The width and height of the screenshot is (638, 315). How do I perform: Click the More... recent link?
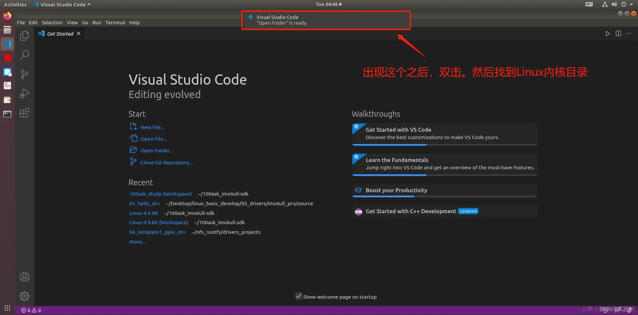138,242
